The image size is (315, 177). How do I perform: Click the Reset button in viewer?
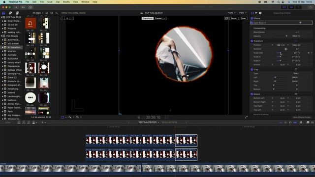[234, 18]
